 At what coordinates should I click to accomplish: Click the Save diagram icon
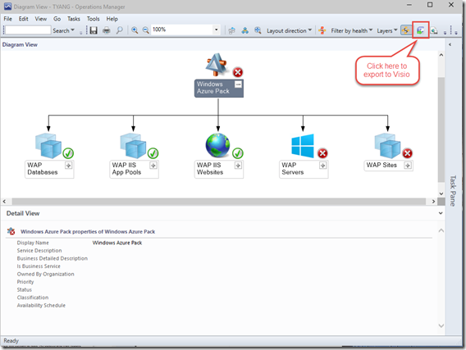point(94,30)
